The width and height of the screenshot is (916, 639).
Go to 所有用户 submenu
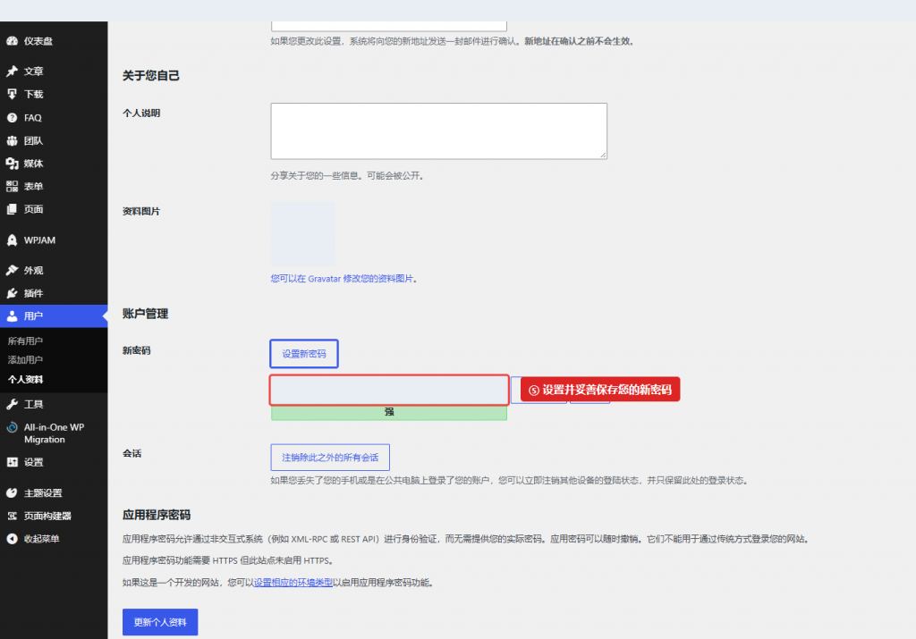tap(25, 341)
